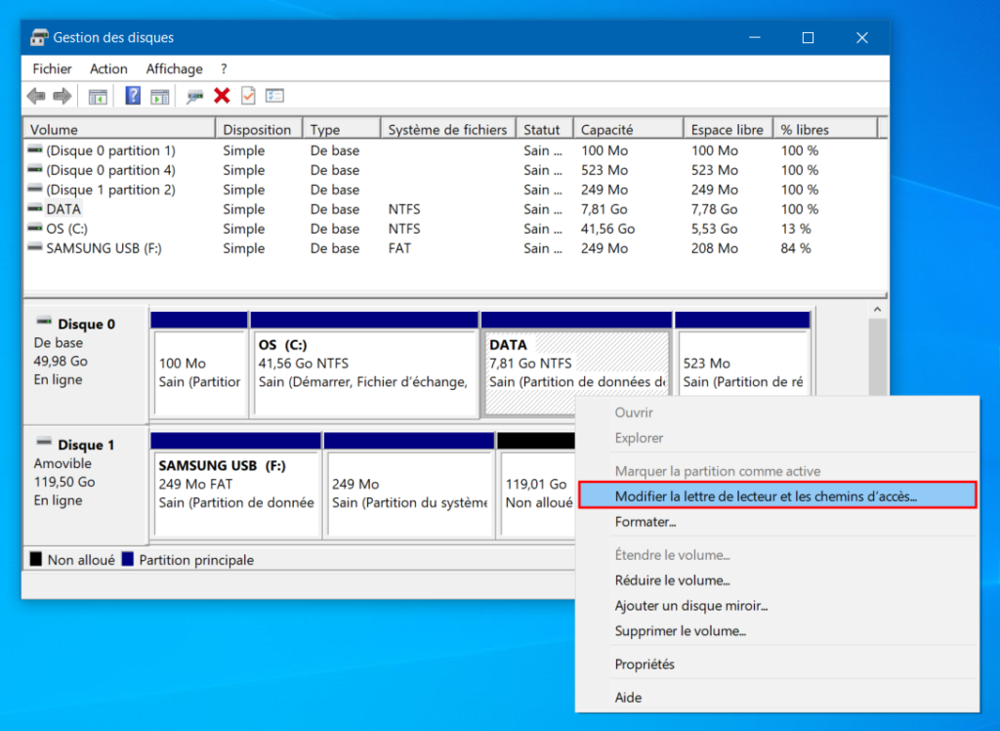Click the 41,56 Go capacity cell
The height and width of the screenshot is (731, 1000).
coord(607,229)
